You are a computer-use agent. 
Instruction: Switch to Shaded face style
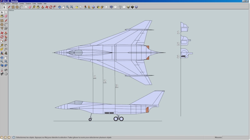coord(128,7)
